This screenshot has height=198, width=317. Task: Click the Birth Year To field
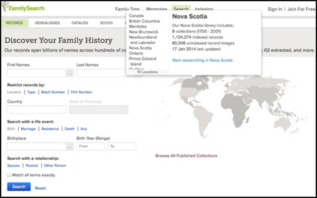click(122, 147)
